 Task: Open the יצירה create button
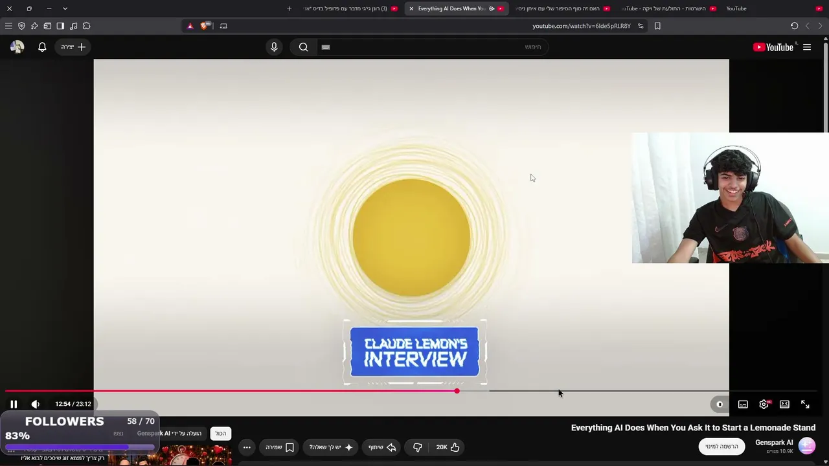tap(73, 47)
